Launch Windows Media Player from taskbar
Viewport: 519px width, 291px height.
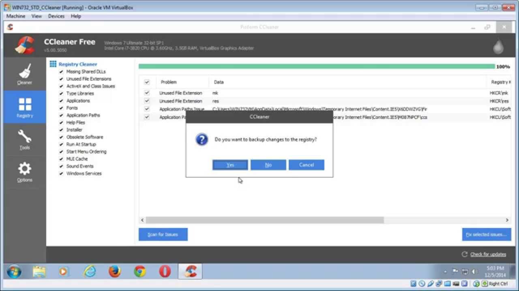(x=64, y=272)
